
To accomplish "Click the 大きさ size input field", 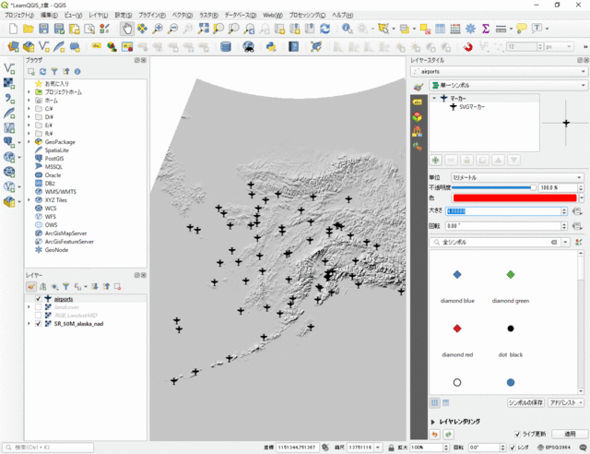I will coord(503,211).
